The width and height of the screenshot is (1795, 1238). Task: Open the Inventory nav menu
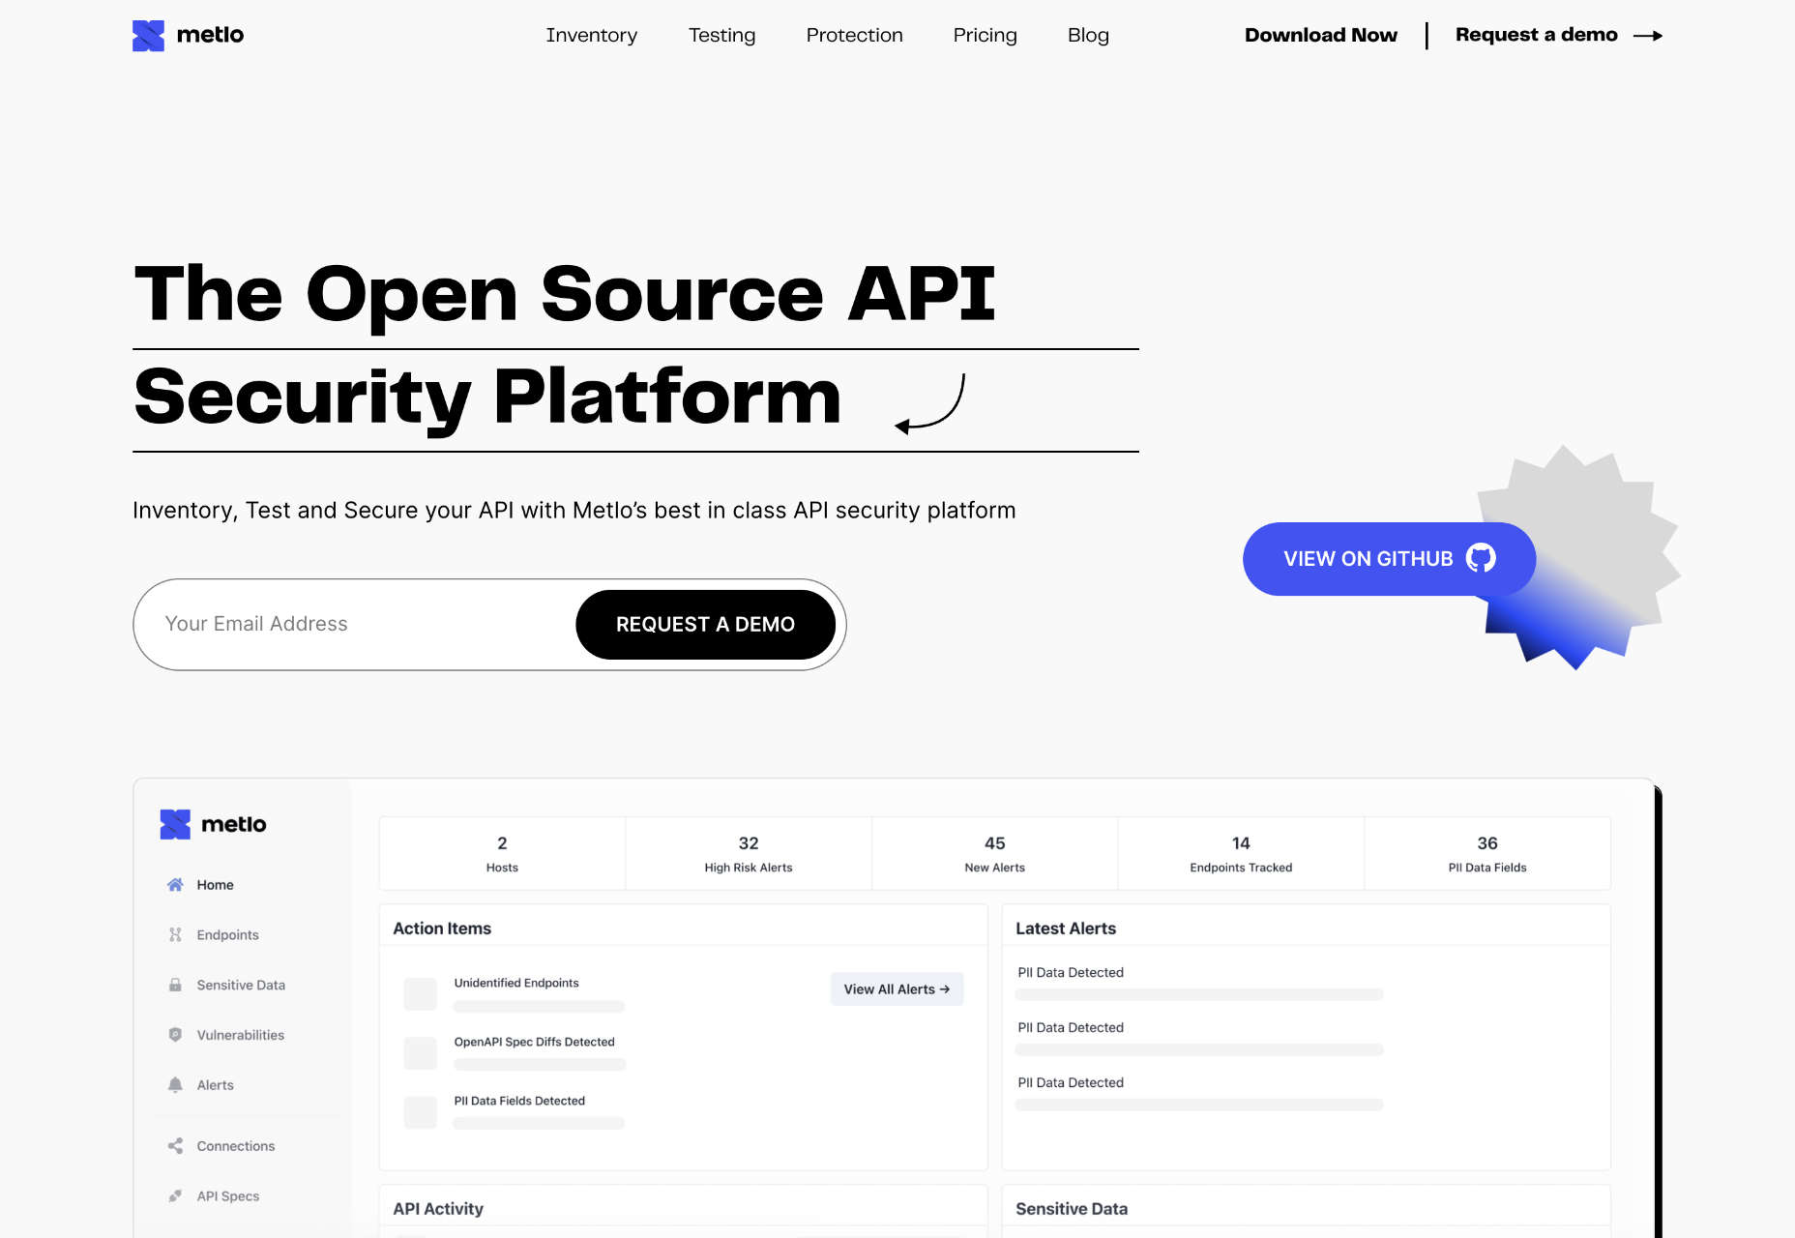pos(592,36)
